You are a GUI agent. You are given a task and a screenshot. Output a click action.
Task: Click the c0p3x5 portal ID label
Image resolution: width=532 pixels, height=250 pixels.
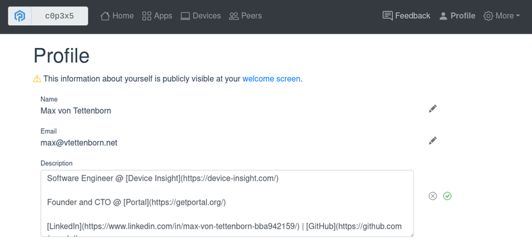(60, 16)
